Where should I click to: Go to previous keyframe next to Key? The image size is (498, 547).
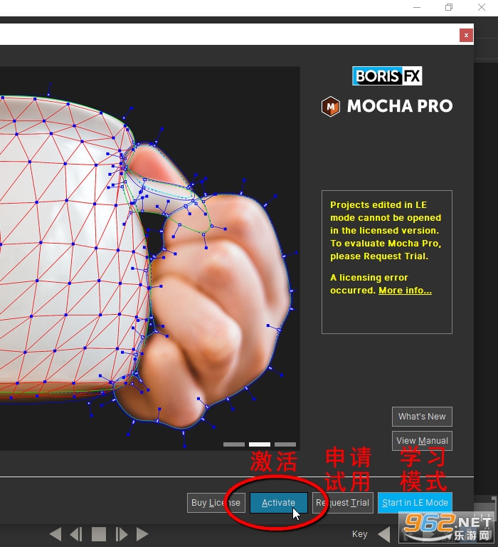point(383,534)
